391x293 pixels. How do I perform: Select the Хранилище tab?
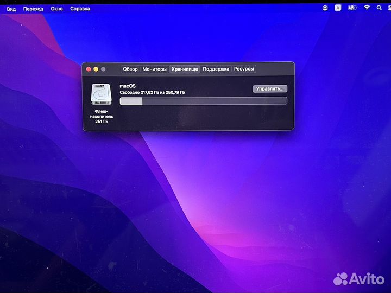point(185,69)
